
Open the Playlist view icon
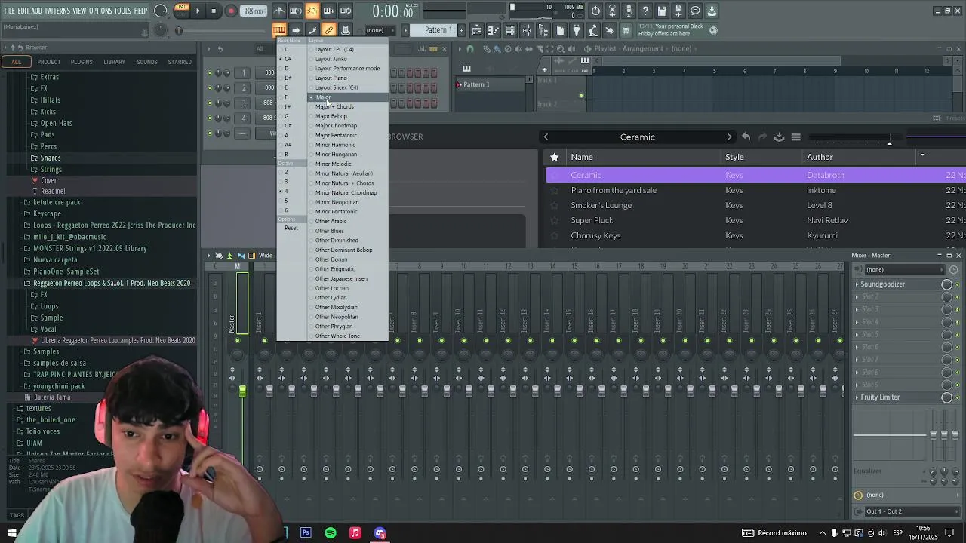coord(477,30)
